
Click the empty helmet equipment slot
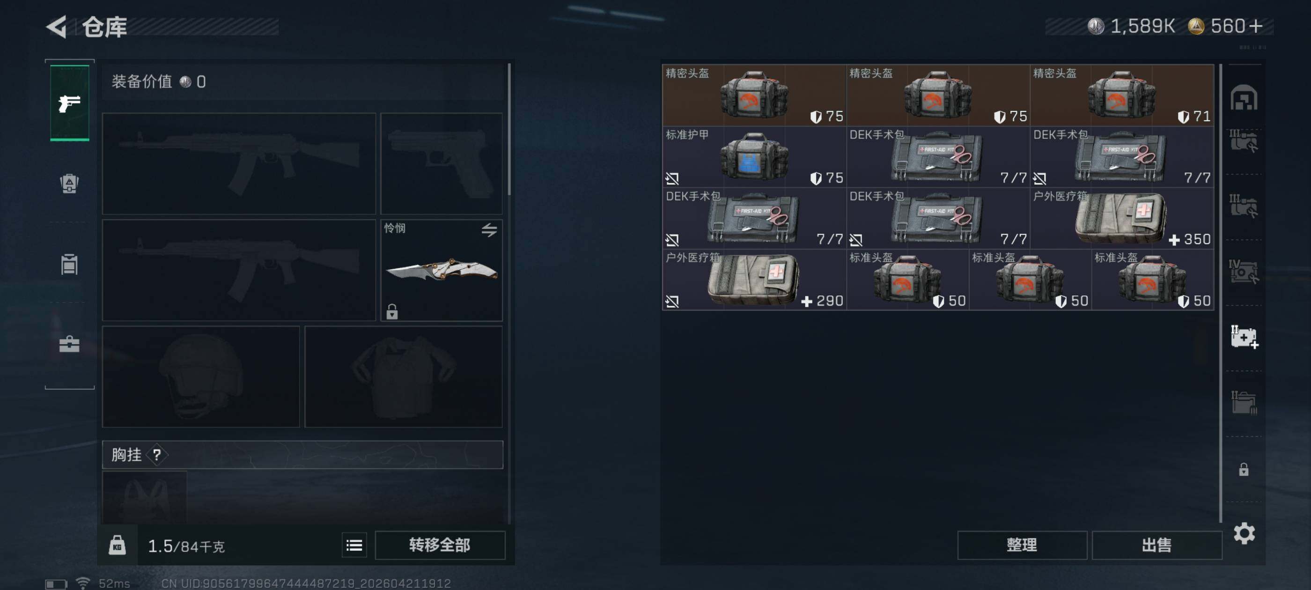(201, 376)
